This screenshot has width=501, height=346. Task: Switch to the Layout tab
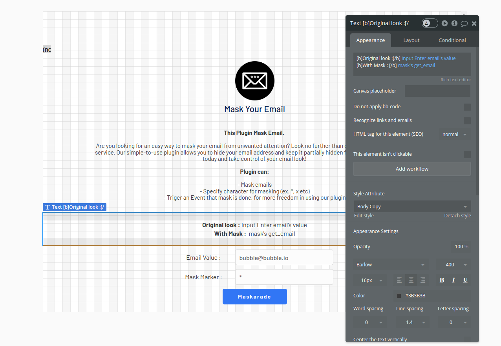(x=411, y=40)
